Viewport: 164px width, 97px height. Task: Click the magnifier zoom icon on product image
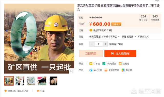point(71,71)
